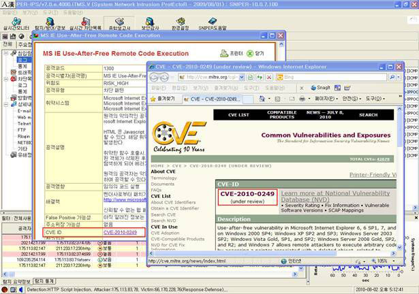This screenshot has width=419, height=294.
Task: Switch to the 탐지 요약정보 tab
Action: click(x=16, y=282)
